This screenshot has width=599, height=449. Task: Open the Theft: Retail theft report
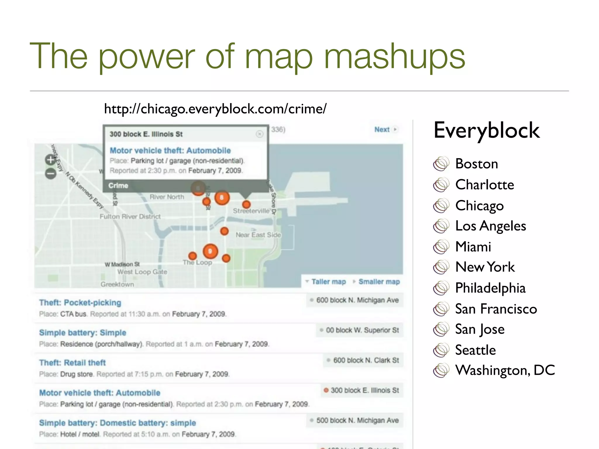73,363
